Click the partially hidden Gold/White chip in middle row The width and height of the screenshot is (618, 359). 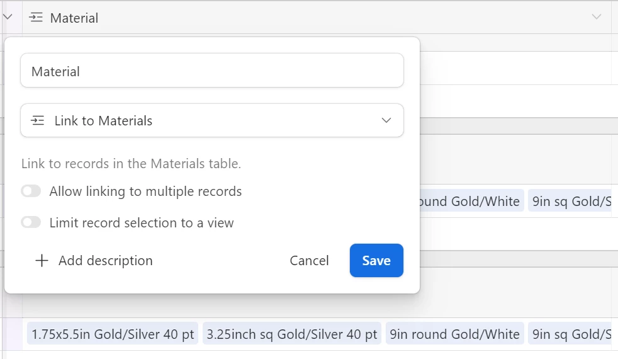coord(472,201)
